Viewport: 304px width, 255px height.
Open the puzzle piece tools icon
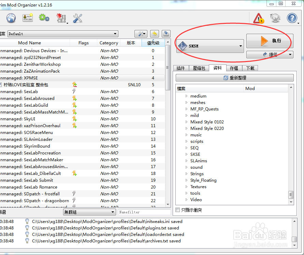coord(62,18)
